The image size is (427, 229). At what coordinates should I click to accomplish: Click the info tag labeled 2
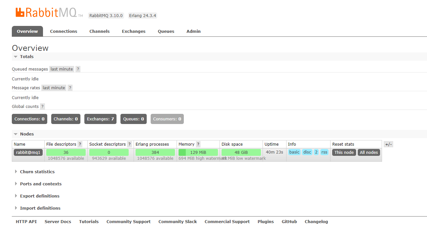click(316, 152)
